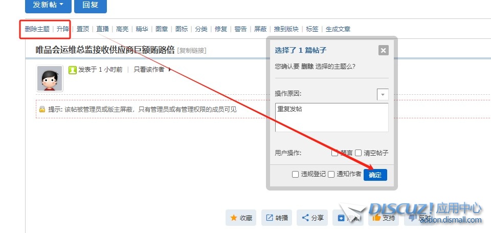Select 删除主题 in moderation bar
The image size is (491, 233).
37,29
